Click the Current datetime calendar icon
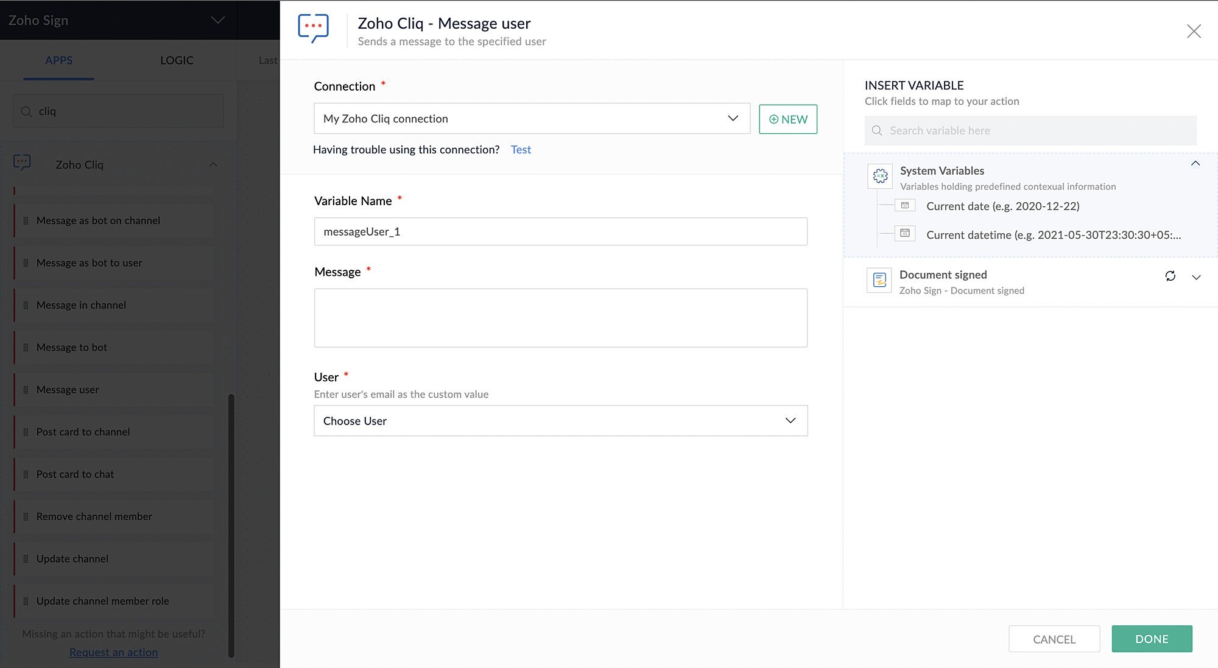Viewport: 1218px width, 668px height. click(905, 234)
